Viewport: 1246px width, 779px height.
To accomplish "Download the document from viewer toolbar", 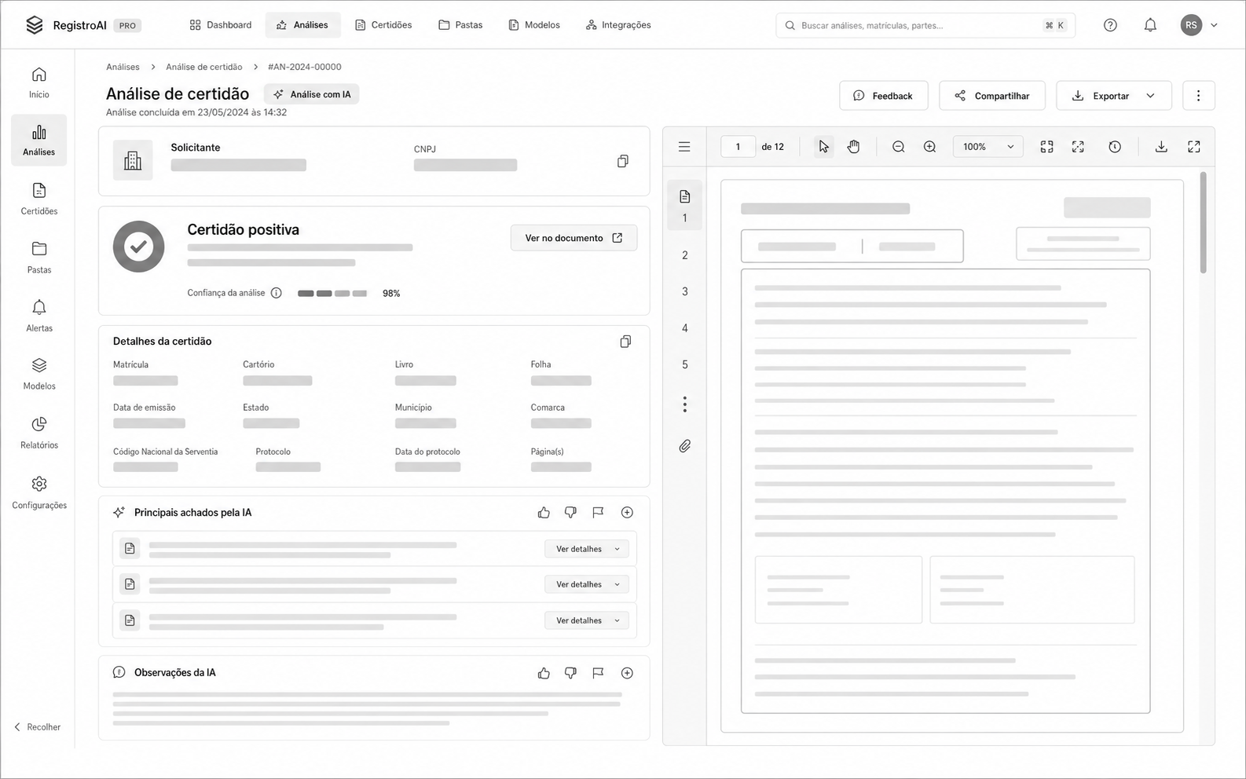I will [x=1161, y=147].
